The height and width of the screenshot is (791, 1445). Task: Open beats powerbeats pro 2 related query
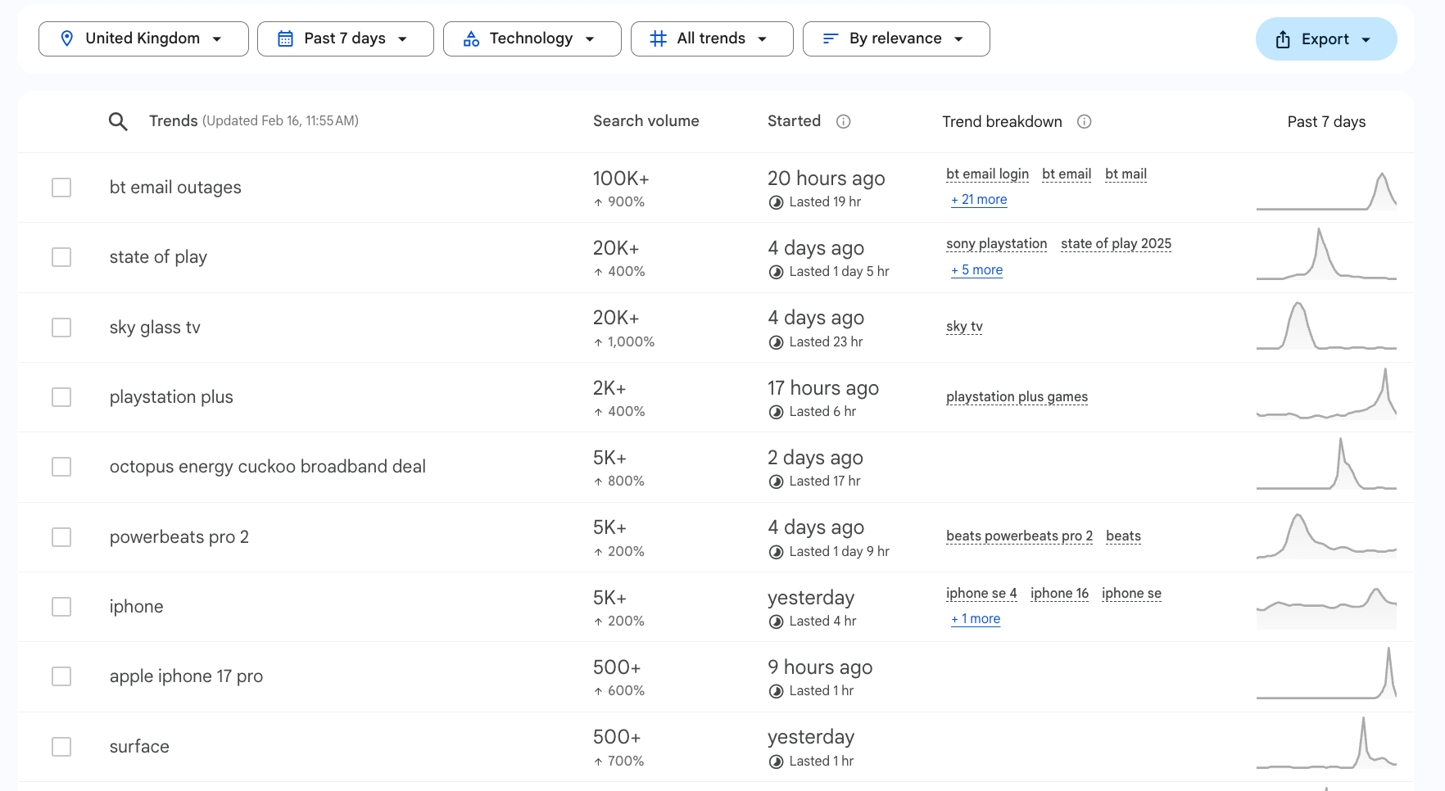[1019, 536]
